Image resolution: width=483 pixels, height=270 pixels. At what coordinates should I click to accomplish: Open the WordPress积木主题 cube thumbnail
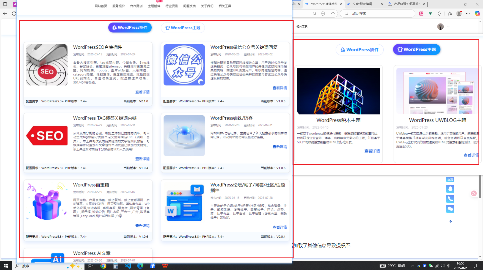(x=338, y=91)
